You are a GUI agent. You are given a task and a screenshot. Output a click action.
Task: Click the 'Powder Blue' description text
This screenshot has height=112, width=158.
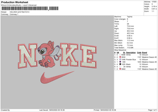click(131, 59)
